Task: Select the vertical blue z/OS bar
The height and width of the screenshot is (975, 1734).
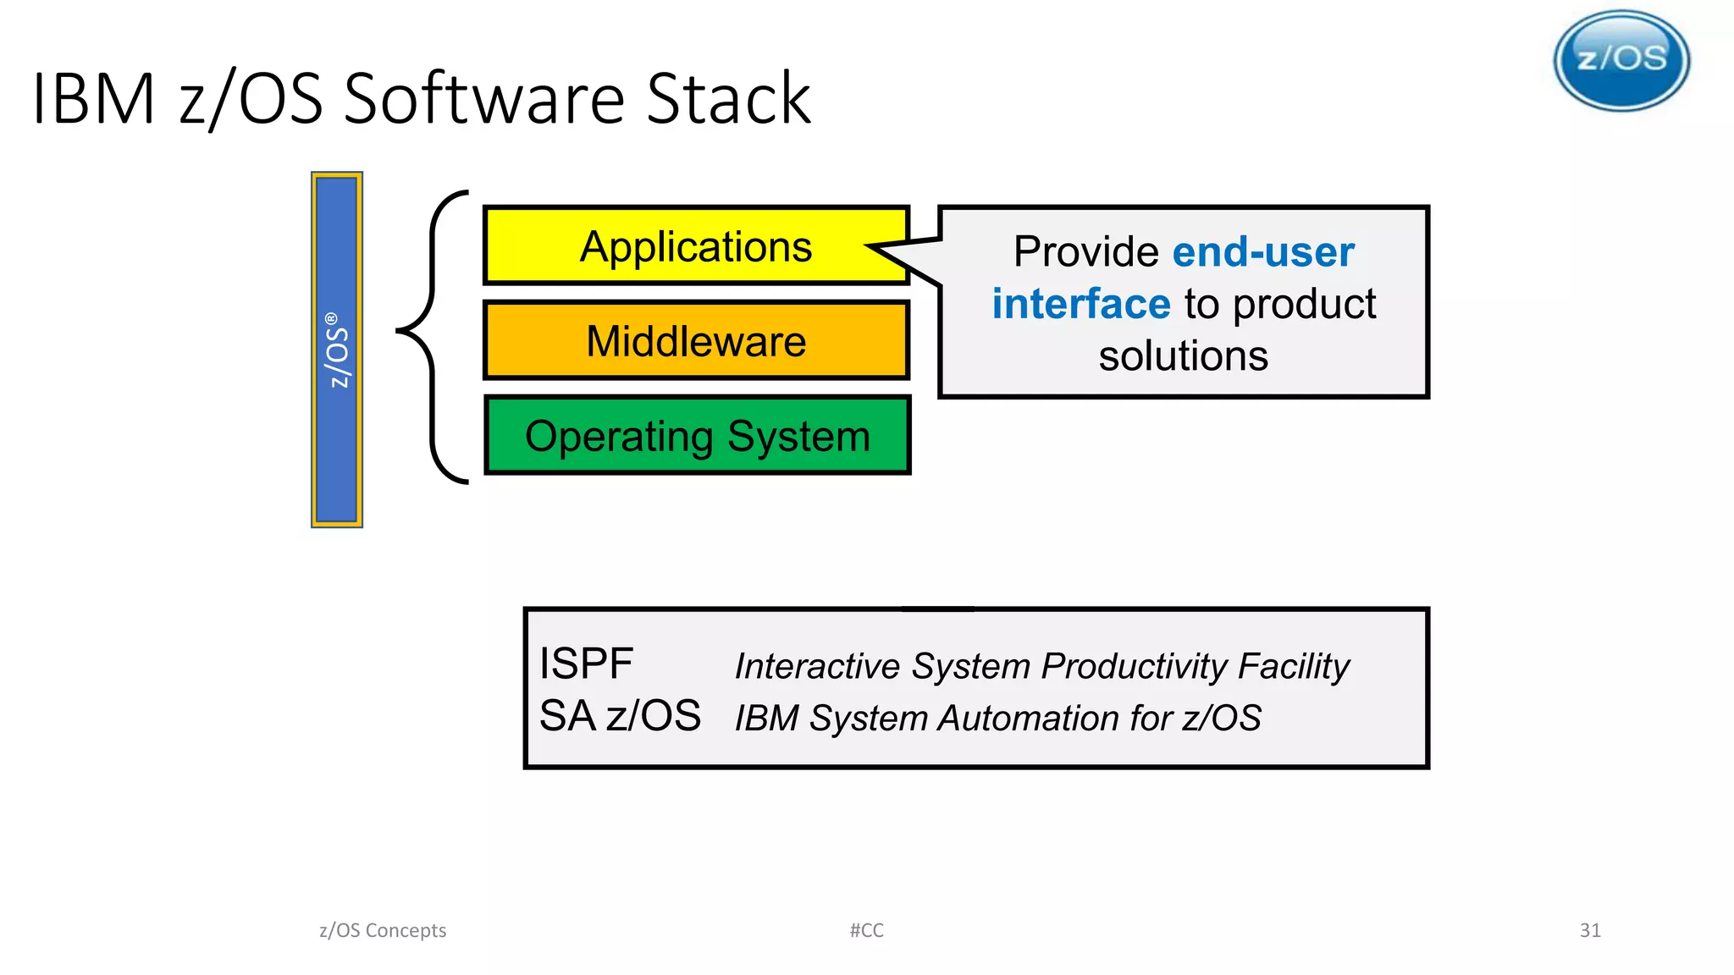Action: pyautogui.click(x=337, y=350)
